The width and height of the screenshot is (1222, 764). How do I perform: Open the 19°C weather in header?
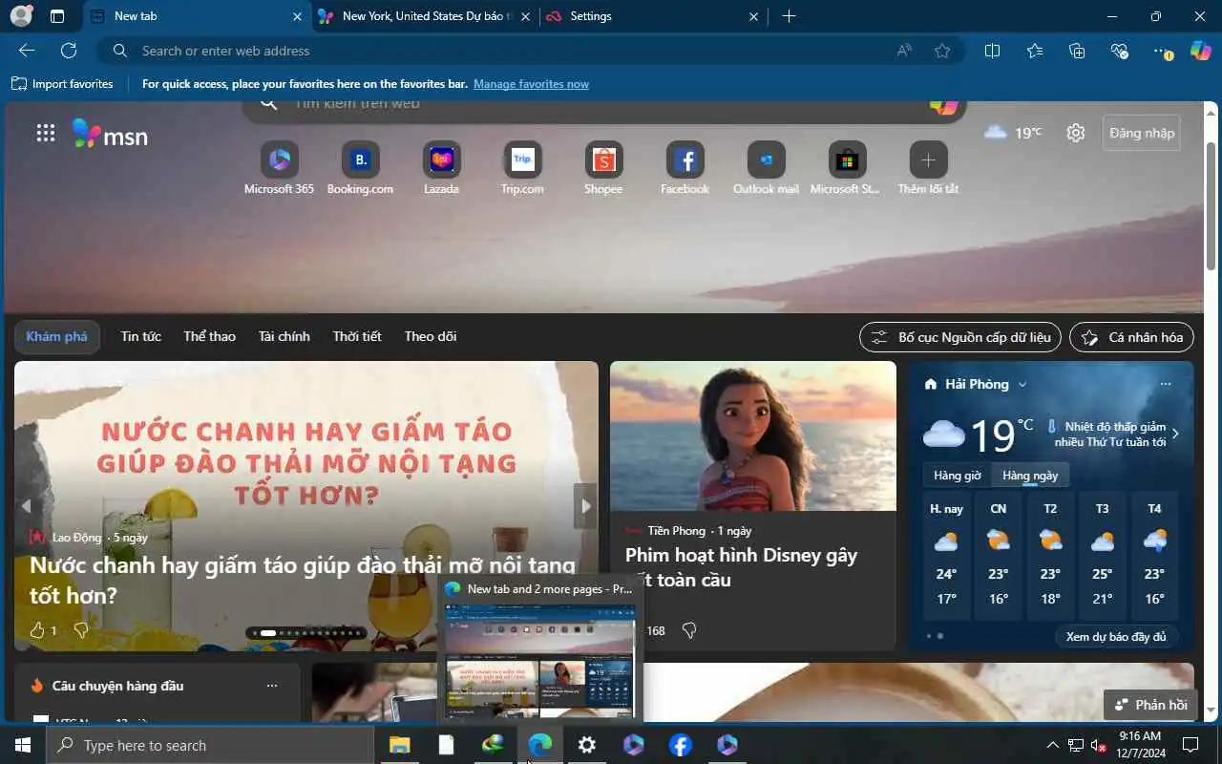1013,133
